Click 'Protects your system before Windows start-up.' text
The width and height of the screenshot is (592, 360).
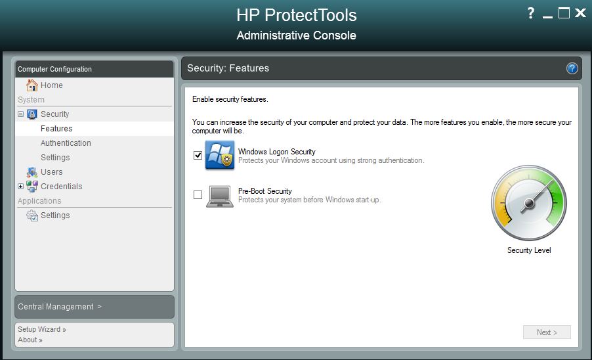coord(310,200)
